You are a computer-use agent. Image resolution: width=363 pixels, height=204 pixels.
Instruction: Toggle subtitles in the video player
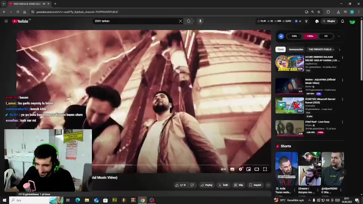tap(232, 169)
